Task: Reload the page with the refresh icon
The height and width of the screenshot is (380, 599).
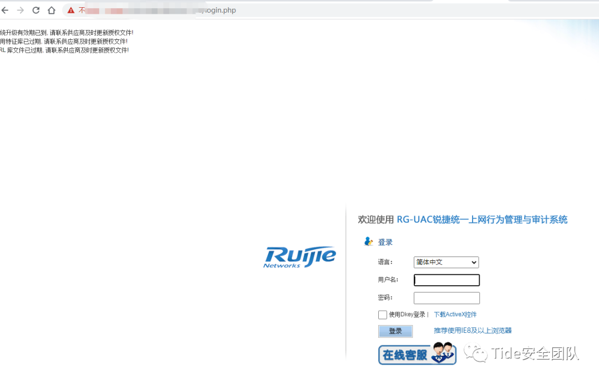Action: (36, 11)
